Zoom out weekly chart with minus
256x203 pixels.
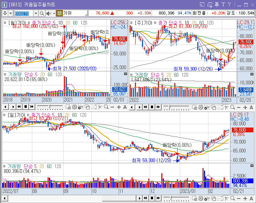click(239, 107)
